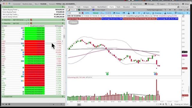The height and width of the screenshot is (108, 192).
Task: Open the Education tab
Action: click(x=126, y=7)
